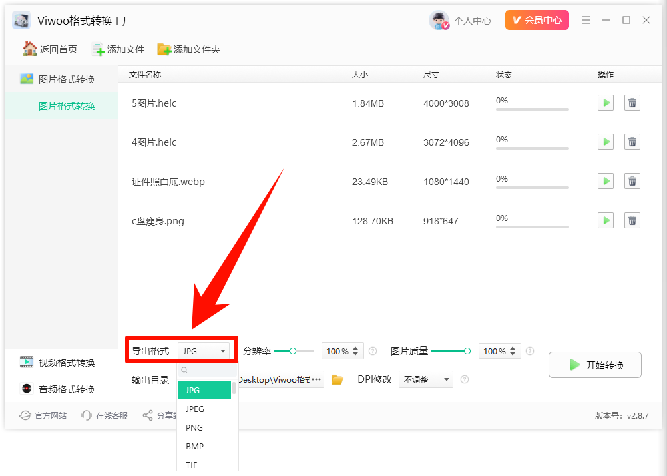Select file name 4图片.heic
Image resolution: width=667 pixels, height=476 pixels.
pyautogui.click(x=154, y=142)
